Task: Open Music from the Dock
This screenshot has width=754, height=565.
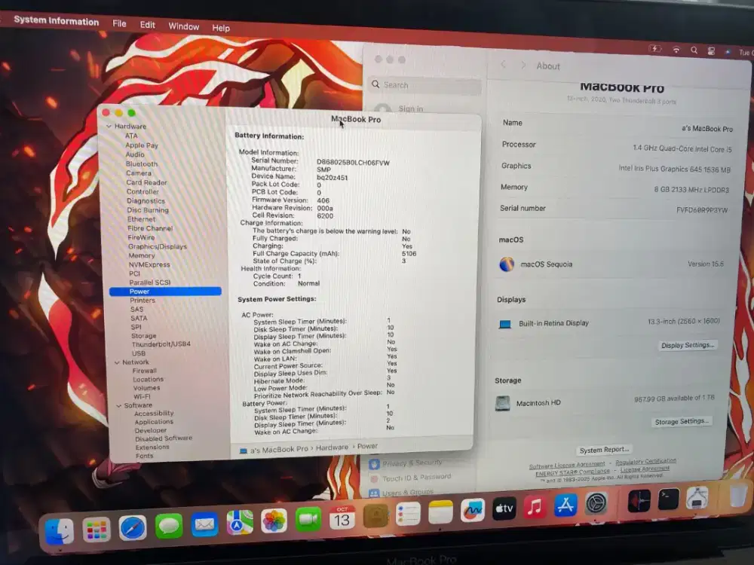Action: click(535, 507)
